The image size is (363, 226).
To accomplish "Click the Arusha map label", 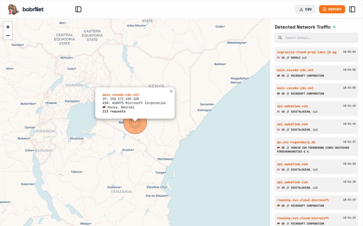I will (x=127, y=150).
